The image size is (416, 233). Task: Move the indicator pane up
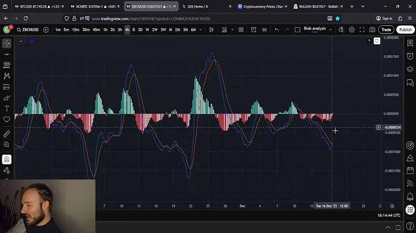coord(369,41)
